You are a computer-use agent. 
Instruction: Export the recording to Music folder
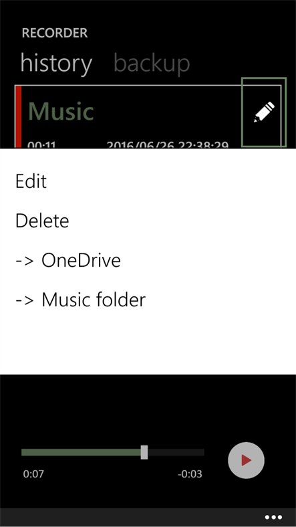tap(81, 300)
